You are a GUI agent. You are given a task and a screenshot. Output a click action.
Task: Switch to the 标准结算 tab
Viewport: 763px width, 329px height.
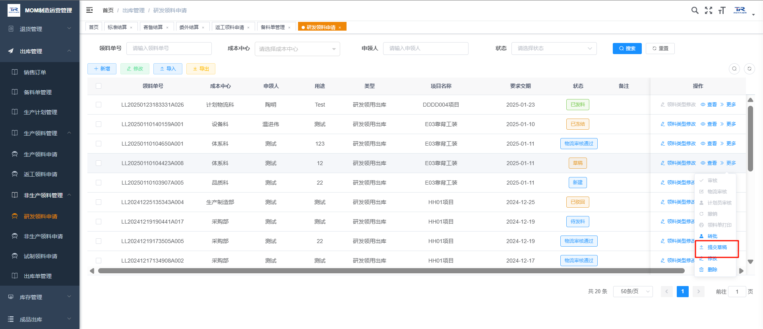point(117,27)
